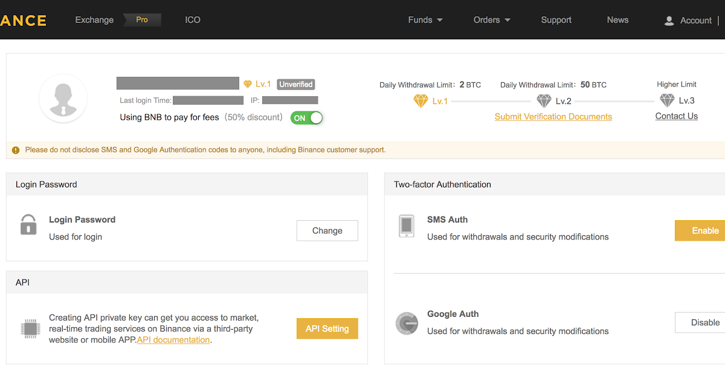This screenshot has height=381, width=725.
Task: Expand the Orders dropdown menu
Action: pyautogui.click(x=492, y=20)
